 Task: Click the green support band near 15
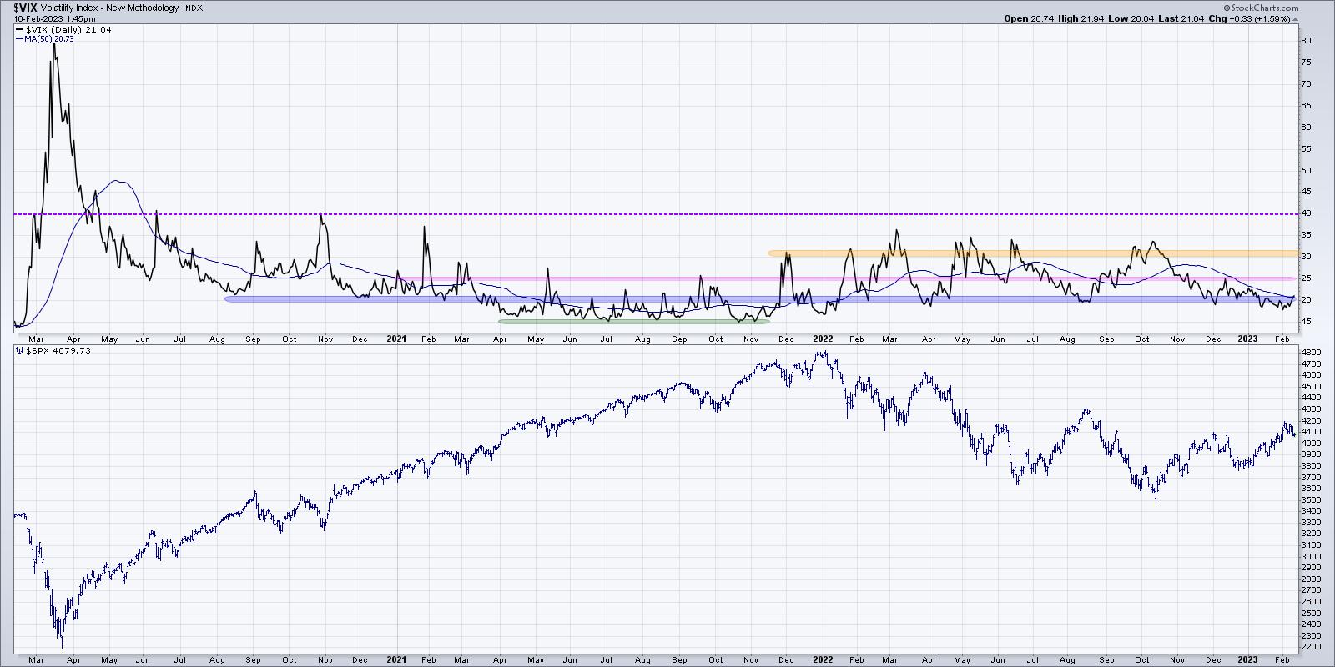coord(634,321)
